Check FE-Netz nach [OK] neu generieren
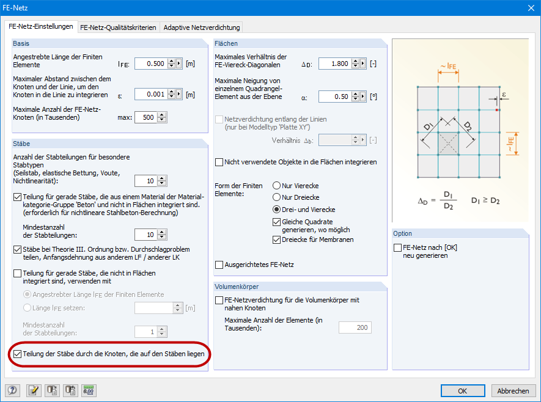The image size is (541, 402). 397,247
